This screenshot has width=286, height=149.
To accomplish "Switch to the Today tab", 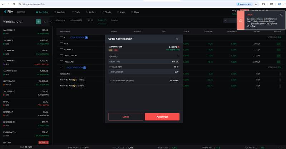I will coord(102,20).
